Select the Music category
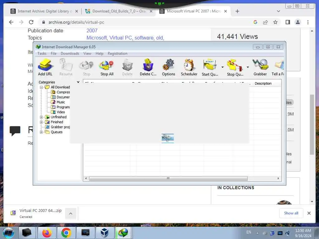 click(x=58, y=102)
